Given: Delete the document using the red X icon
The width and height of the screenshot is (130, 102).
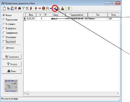Looking at the screenshot, I should [16, 8].
